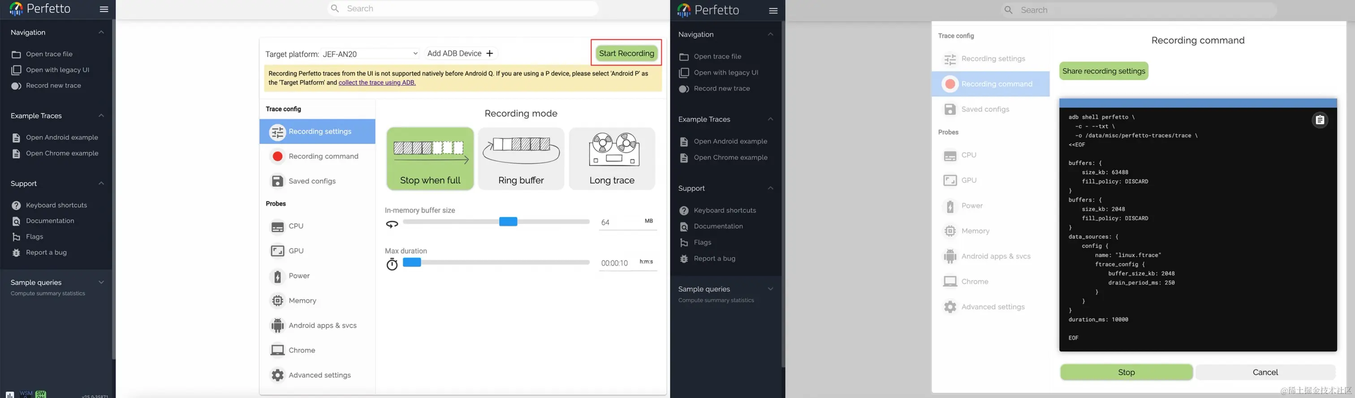This screenshot has width=1355, height=398.
Task: Toggle the hamburger menu in left Perfetto window
Action: pyautogui.click(x=104, y=9)
